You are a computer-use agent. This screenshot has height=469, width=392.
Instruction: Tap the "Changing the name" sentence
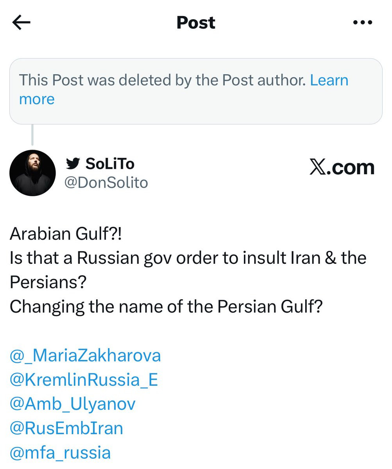[166, 306]
